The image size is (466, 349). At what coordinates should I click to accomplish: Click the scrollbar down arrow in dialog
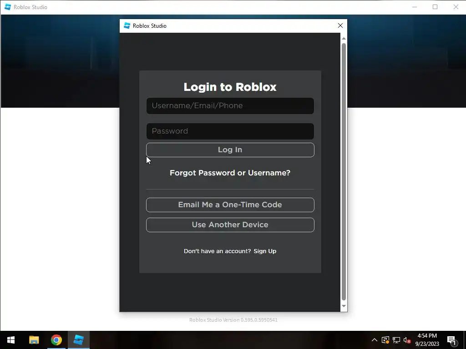(344, 306)
